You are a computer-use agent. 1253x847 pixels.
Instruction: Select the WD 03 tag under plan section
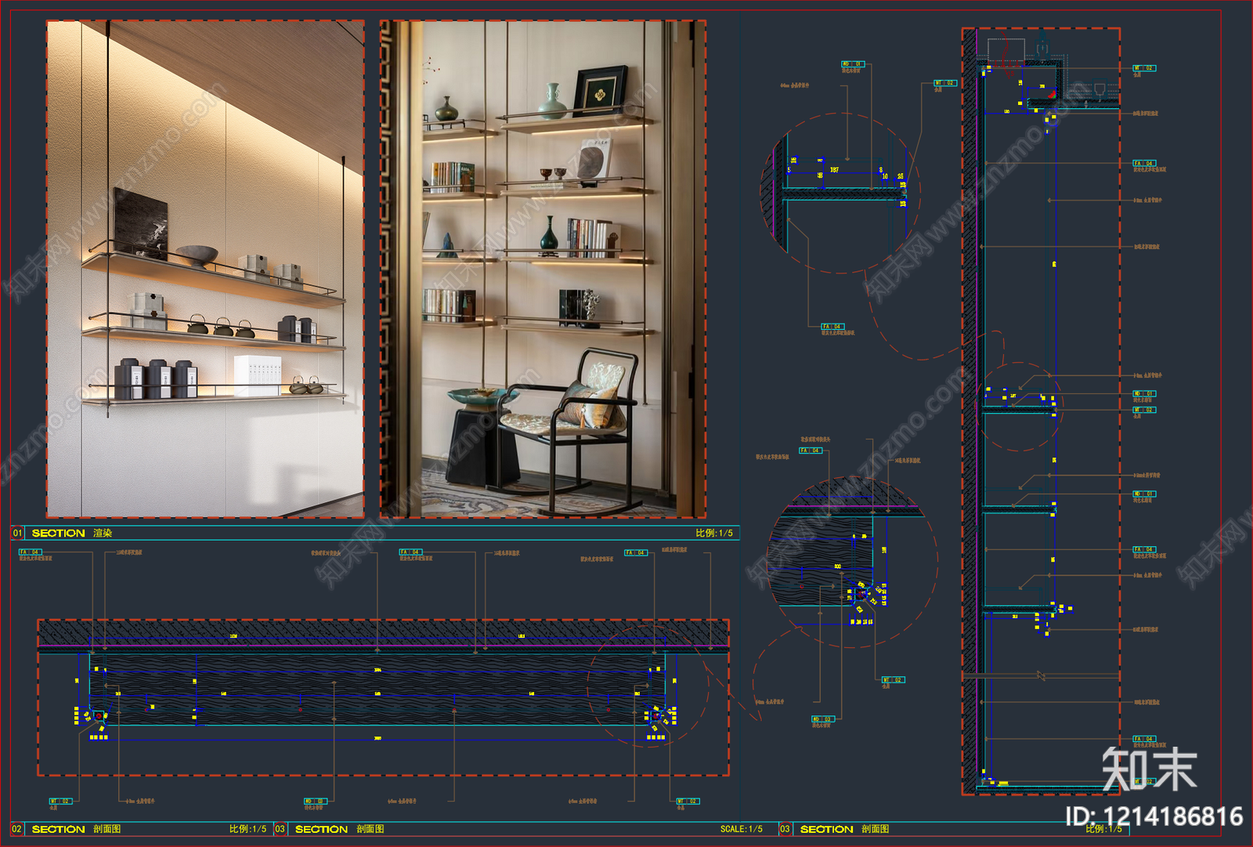tap(315, 801)
